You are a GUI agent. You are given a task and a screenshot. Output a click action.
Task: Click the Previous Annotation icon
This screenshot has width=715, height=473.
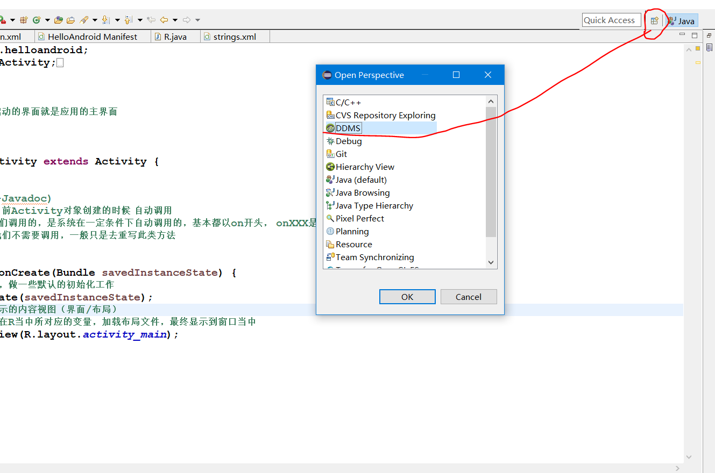(128, 20)
